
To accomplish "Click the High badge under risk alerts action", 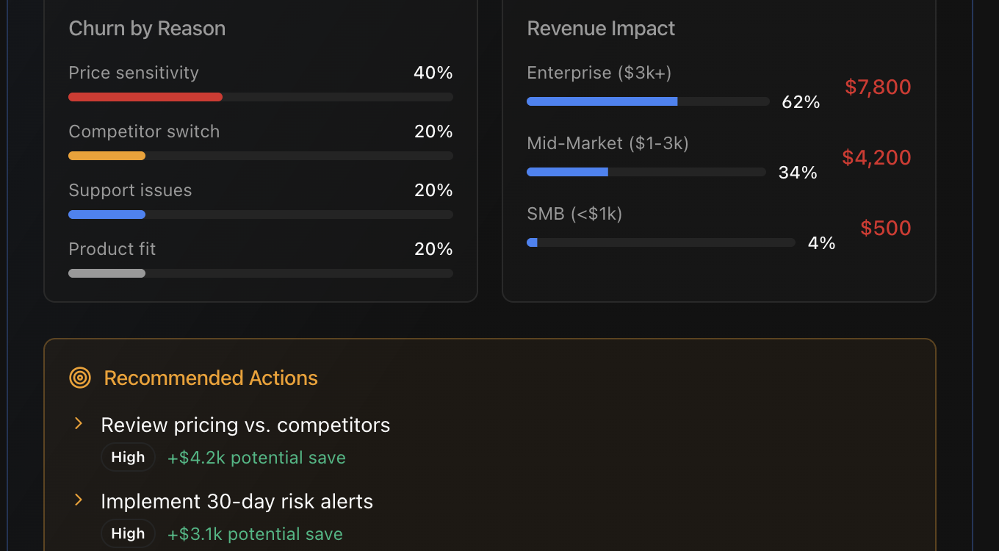I will pos(128,533).
